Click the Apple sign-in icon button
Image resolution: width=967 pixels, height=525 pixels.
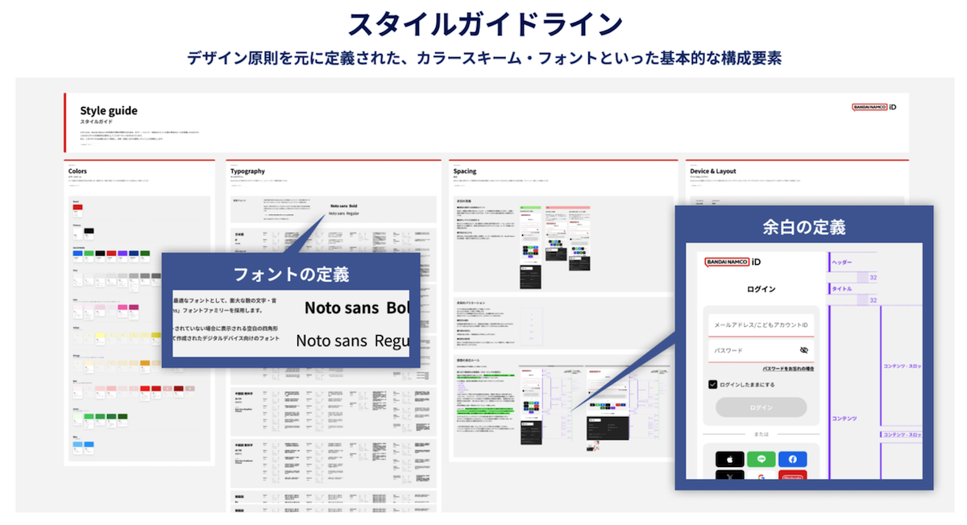(729, 459)
